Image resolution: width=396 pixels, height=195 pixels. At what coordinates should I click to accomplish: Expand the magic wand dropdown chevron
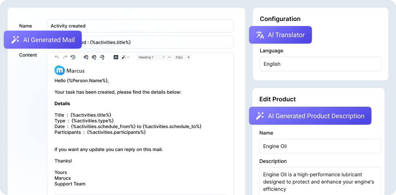click(x=129, y=57)
